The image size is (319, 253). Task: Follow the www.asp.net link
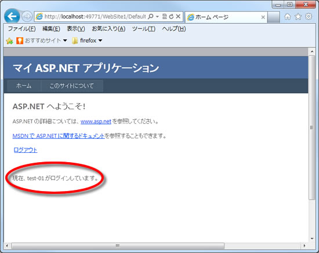pos(96,122)
